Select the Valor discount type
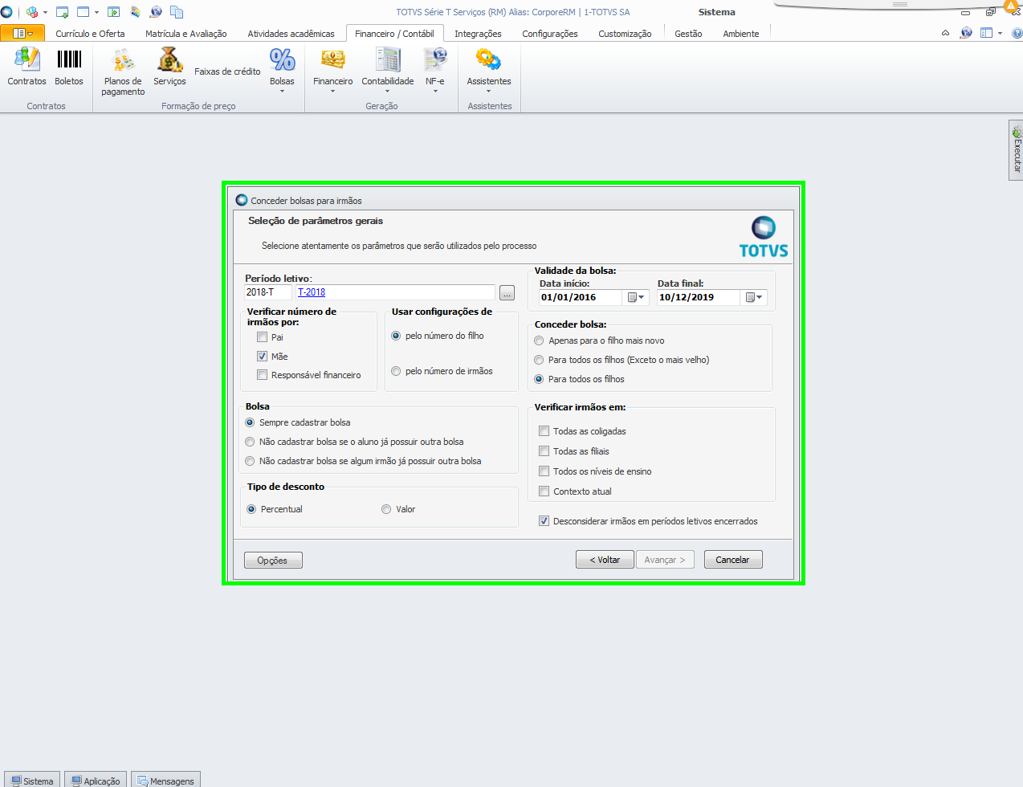 (386, 509)
